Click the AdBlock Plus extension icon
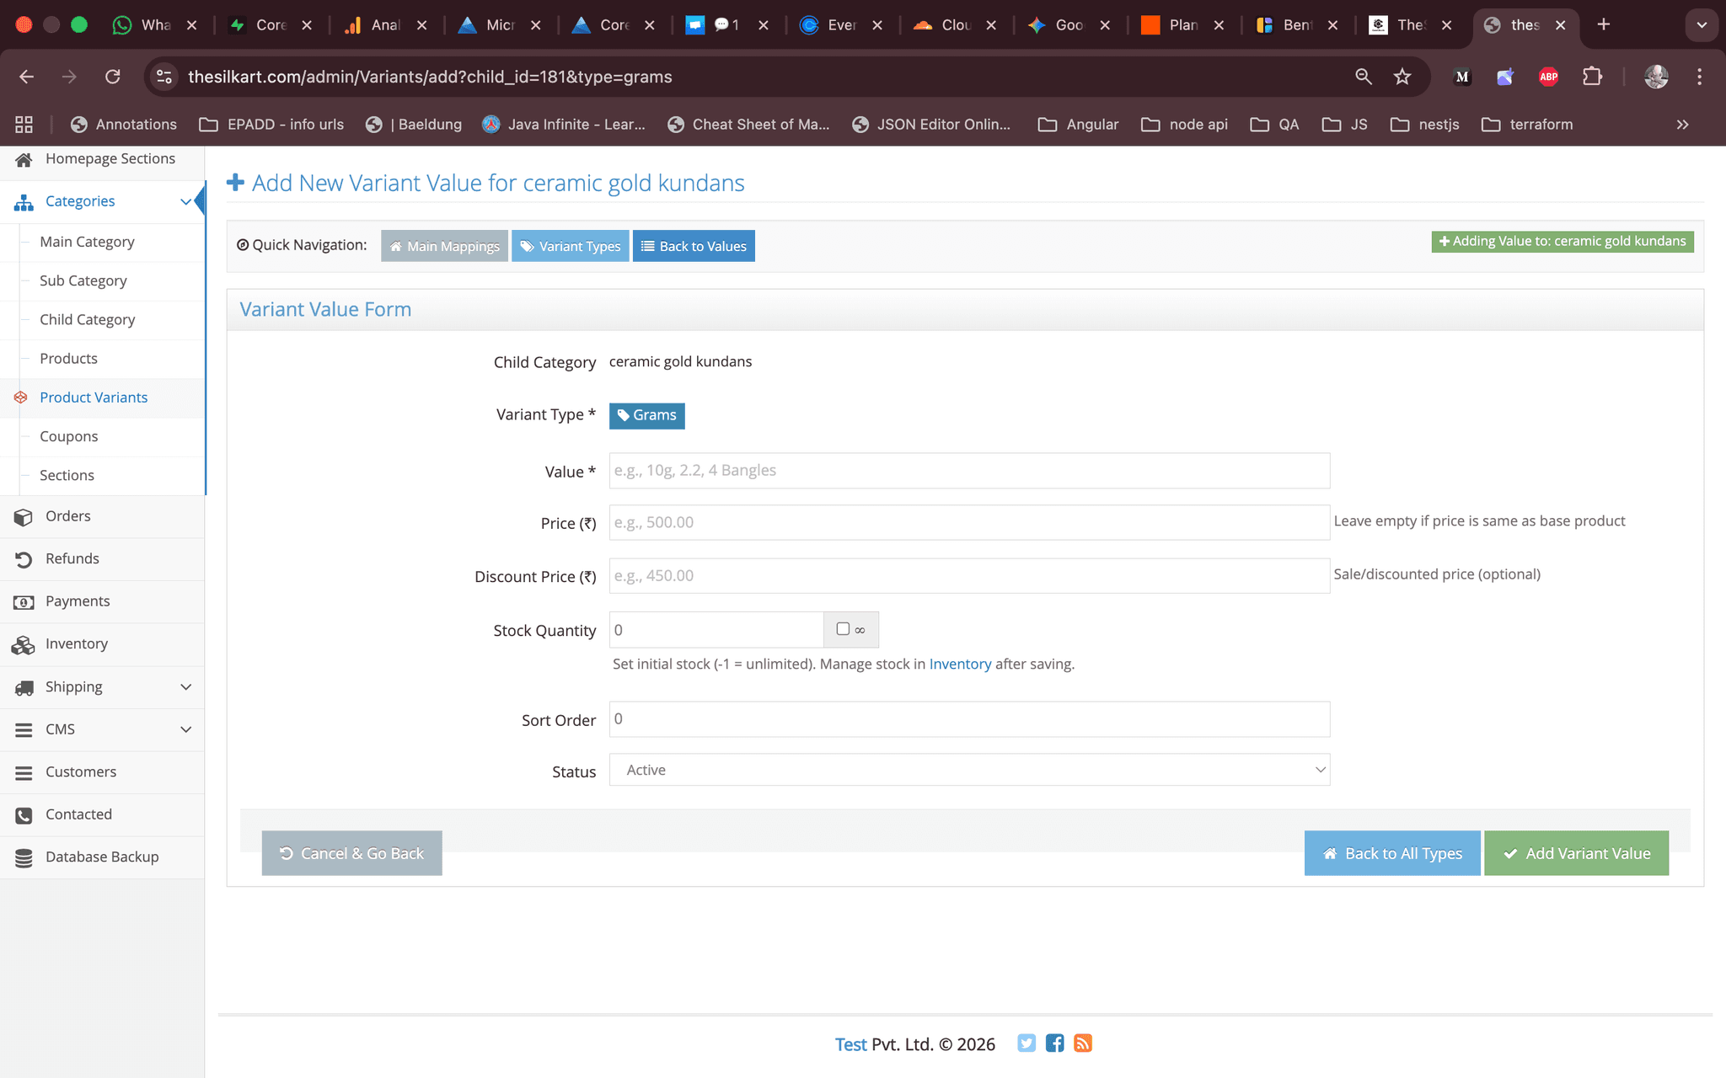This screenshot has width=1726, height=1078. [x=1548, y=77]
